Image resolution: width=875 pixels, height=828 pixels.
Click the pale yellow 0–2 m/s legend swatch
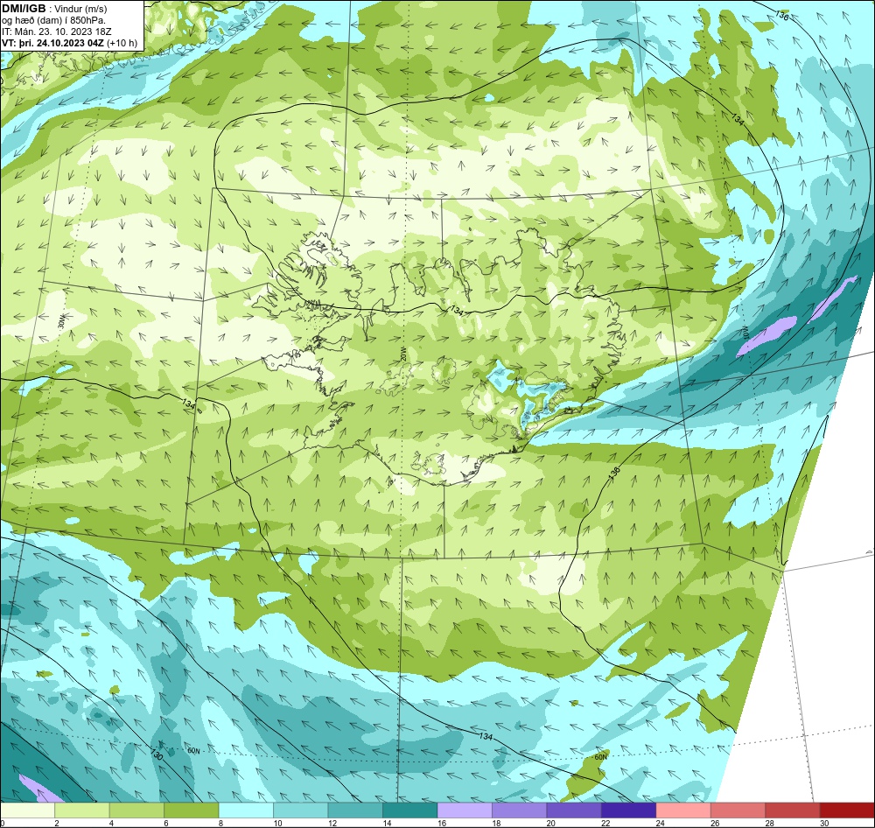[27, 810]
